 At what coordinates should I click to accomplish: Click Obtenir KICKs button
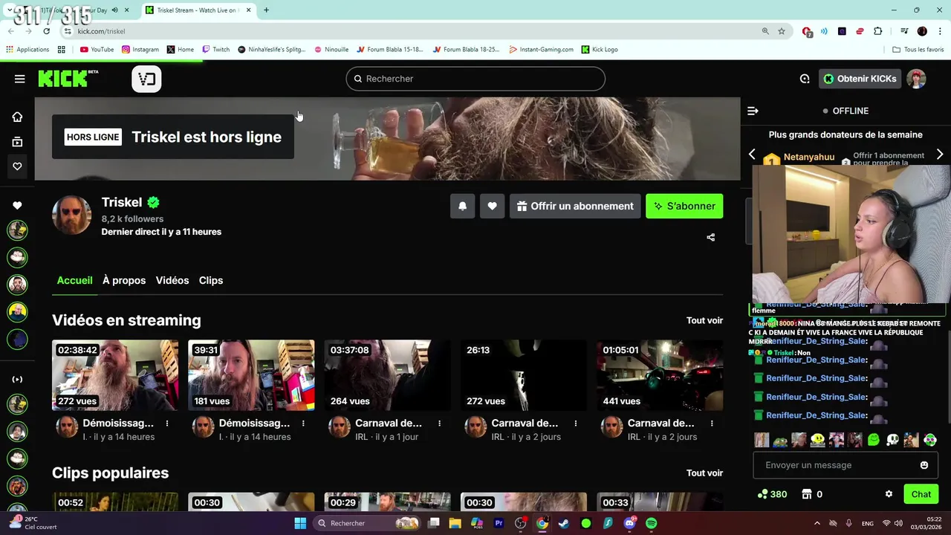pyautogui.click(x=860, y=79)
